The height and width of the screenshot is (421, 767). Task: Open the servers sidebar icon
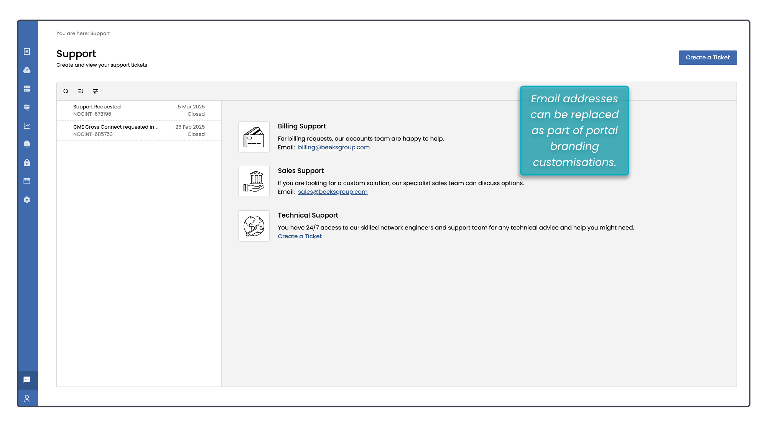click(x=27, y=88)
